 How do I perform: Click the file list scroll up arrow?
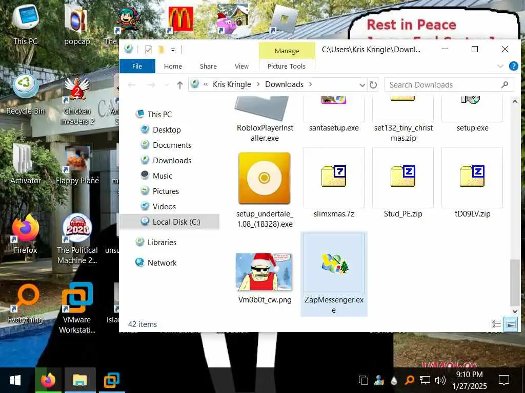pyautogui.click(x=515, y=102)
